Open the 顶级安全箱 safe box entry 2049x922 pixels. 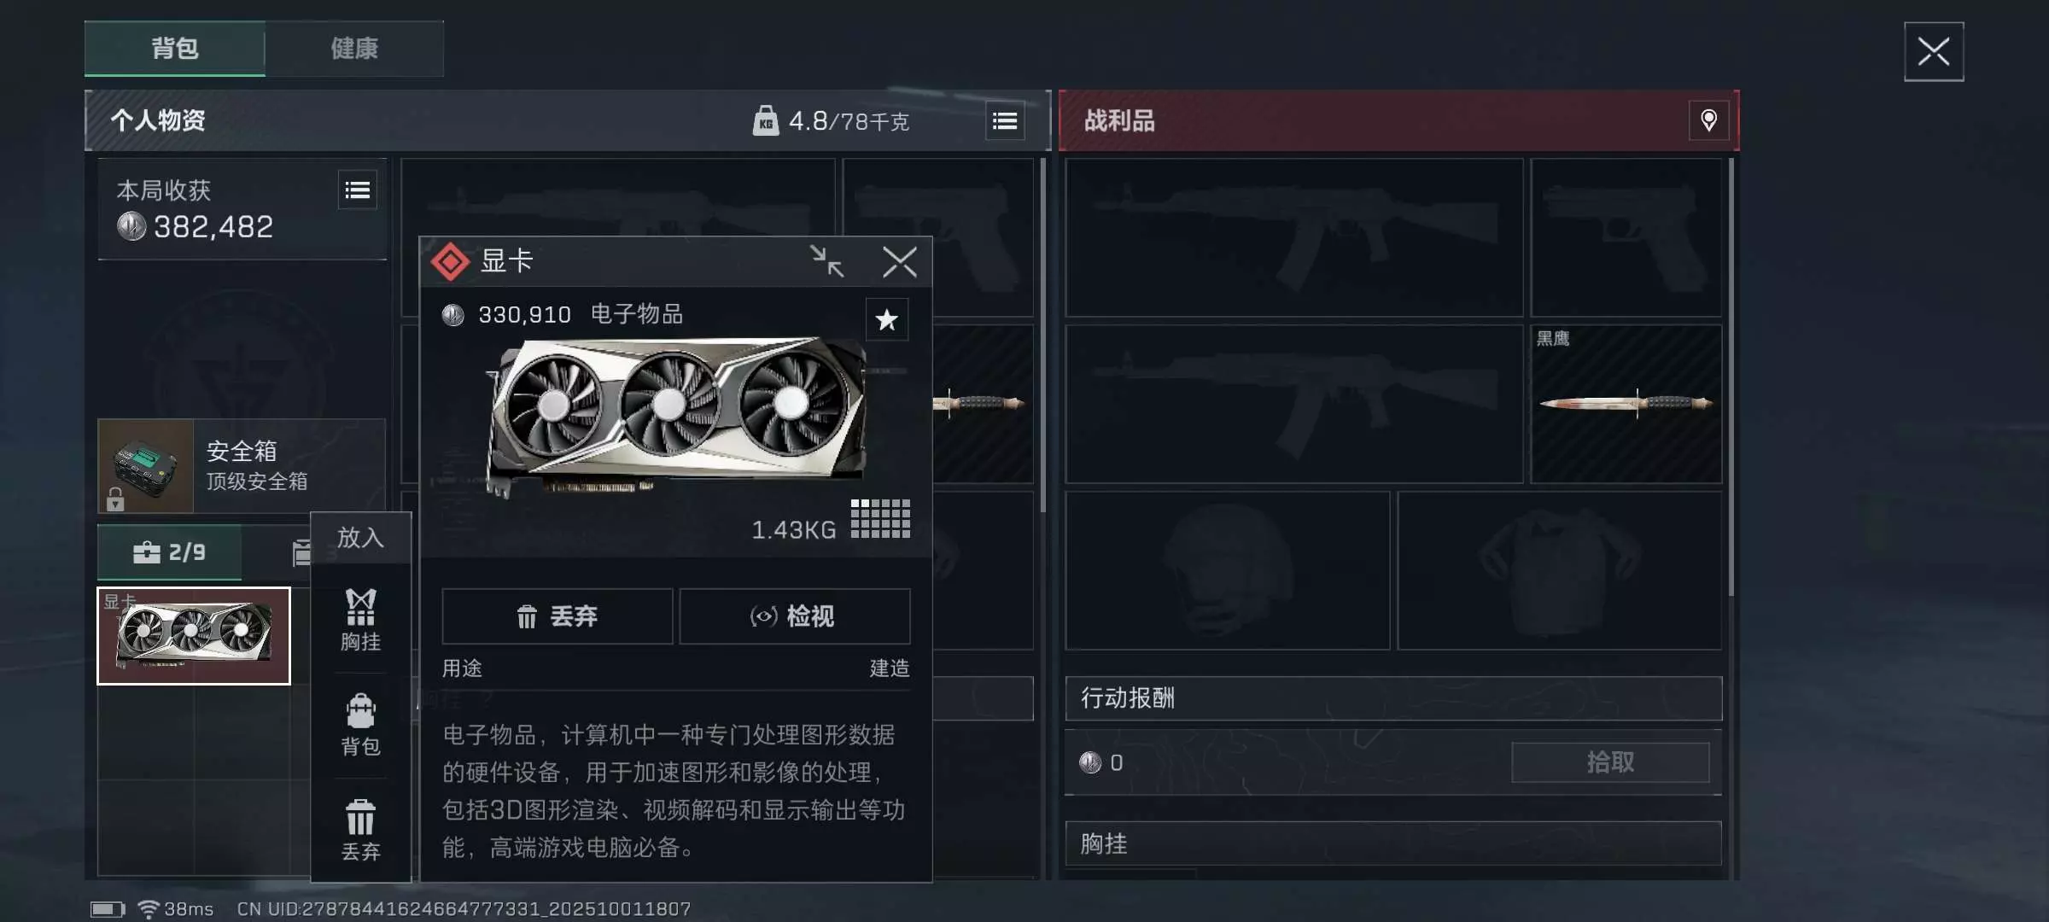click(x=242, y=466)
